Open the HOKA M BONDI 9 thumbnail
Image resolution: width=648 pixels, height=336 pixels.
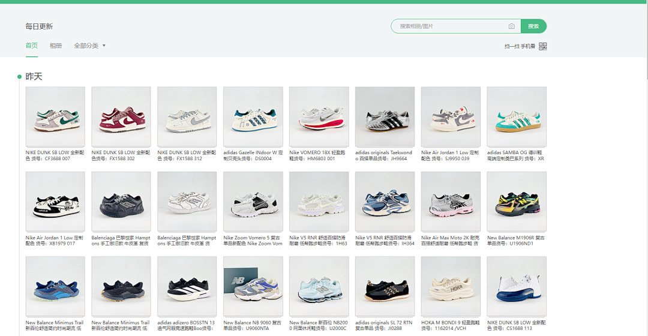[451, 286]
